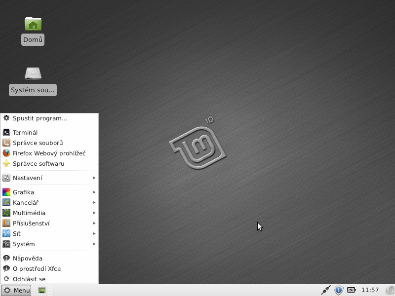Choose Správce softwaru menu entry
This screenshot has width=395, height=296.
point(49,163)
